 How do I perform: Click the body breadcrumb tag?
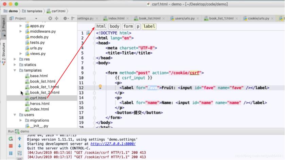click(114, 26)
